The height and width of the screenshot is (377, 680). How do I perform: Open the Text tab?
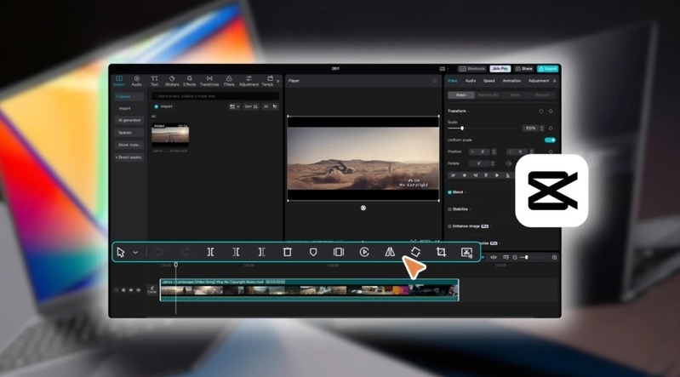pos(154,81)
